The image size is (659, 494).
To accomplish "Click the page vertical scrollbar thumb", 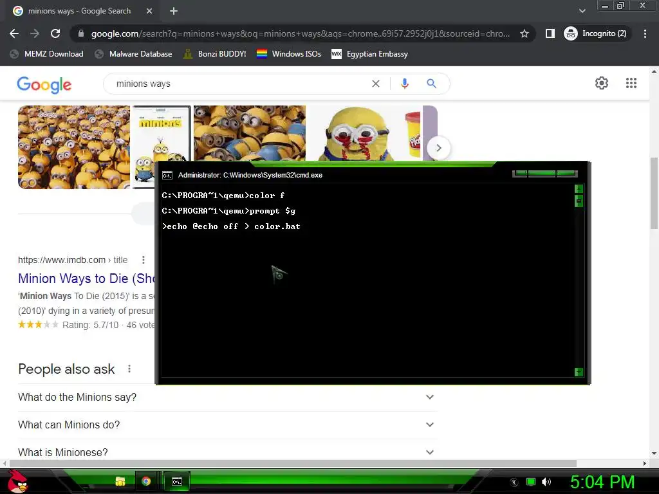I will click(654, 193).
